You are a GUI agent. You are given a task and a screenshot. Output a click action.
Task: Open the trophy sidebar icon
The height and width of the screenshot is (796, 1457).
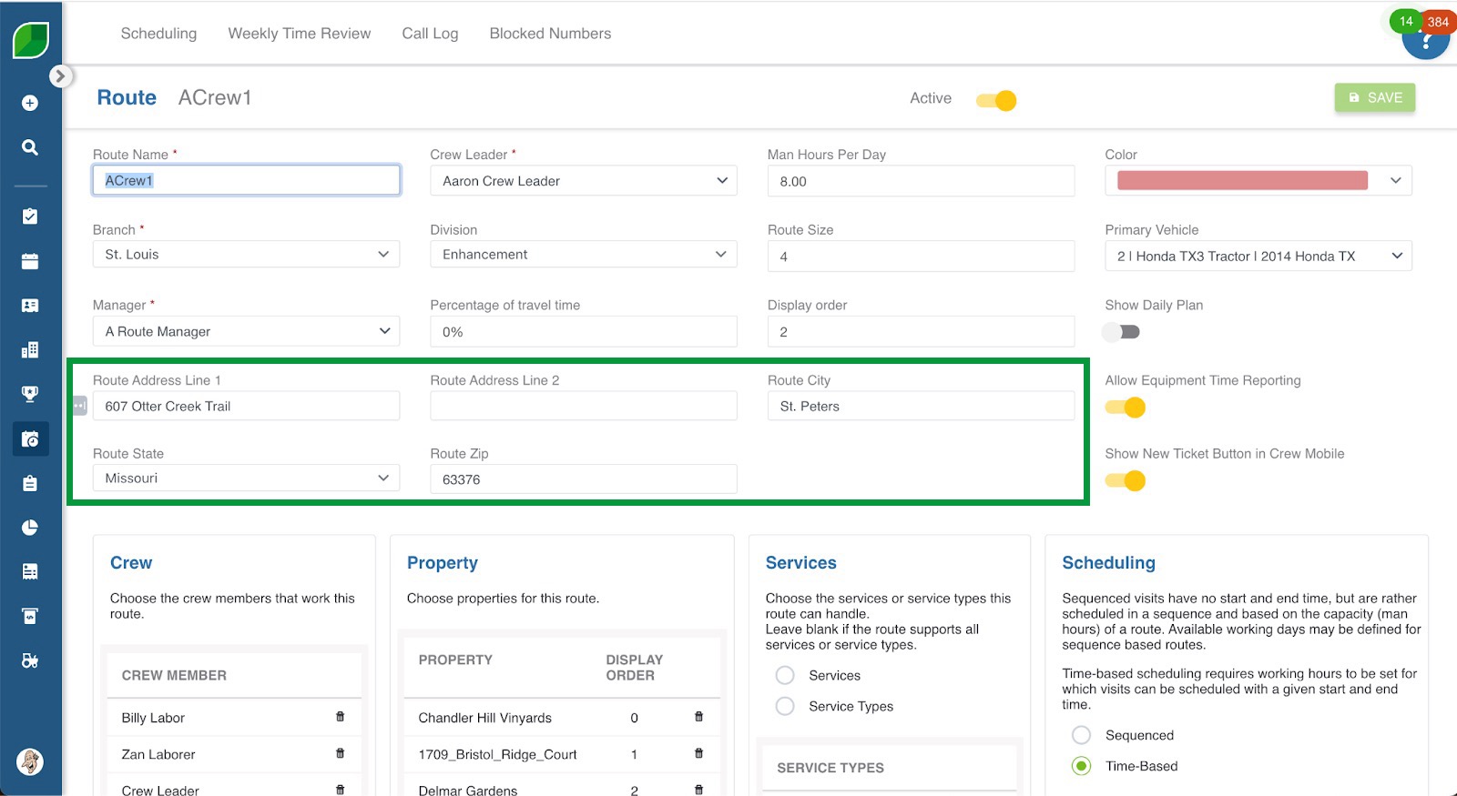(x=30, y=394)
